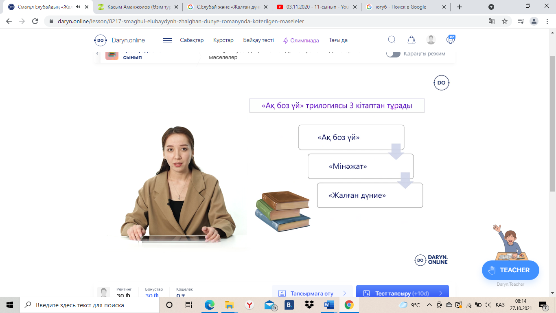556x313 pixels.
Task: Open Dropbox from taskbar
Action: (x=309, y=305)
